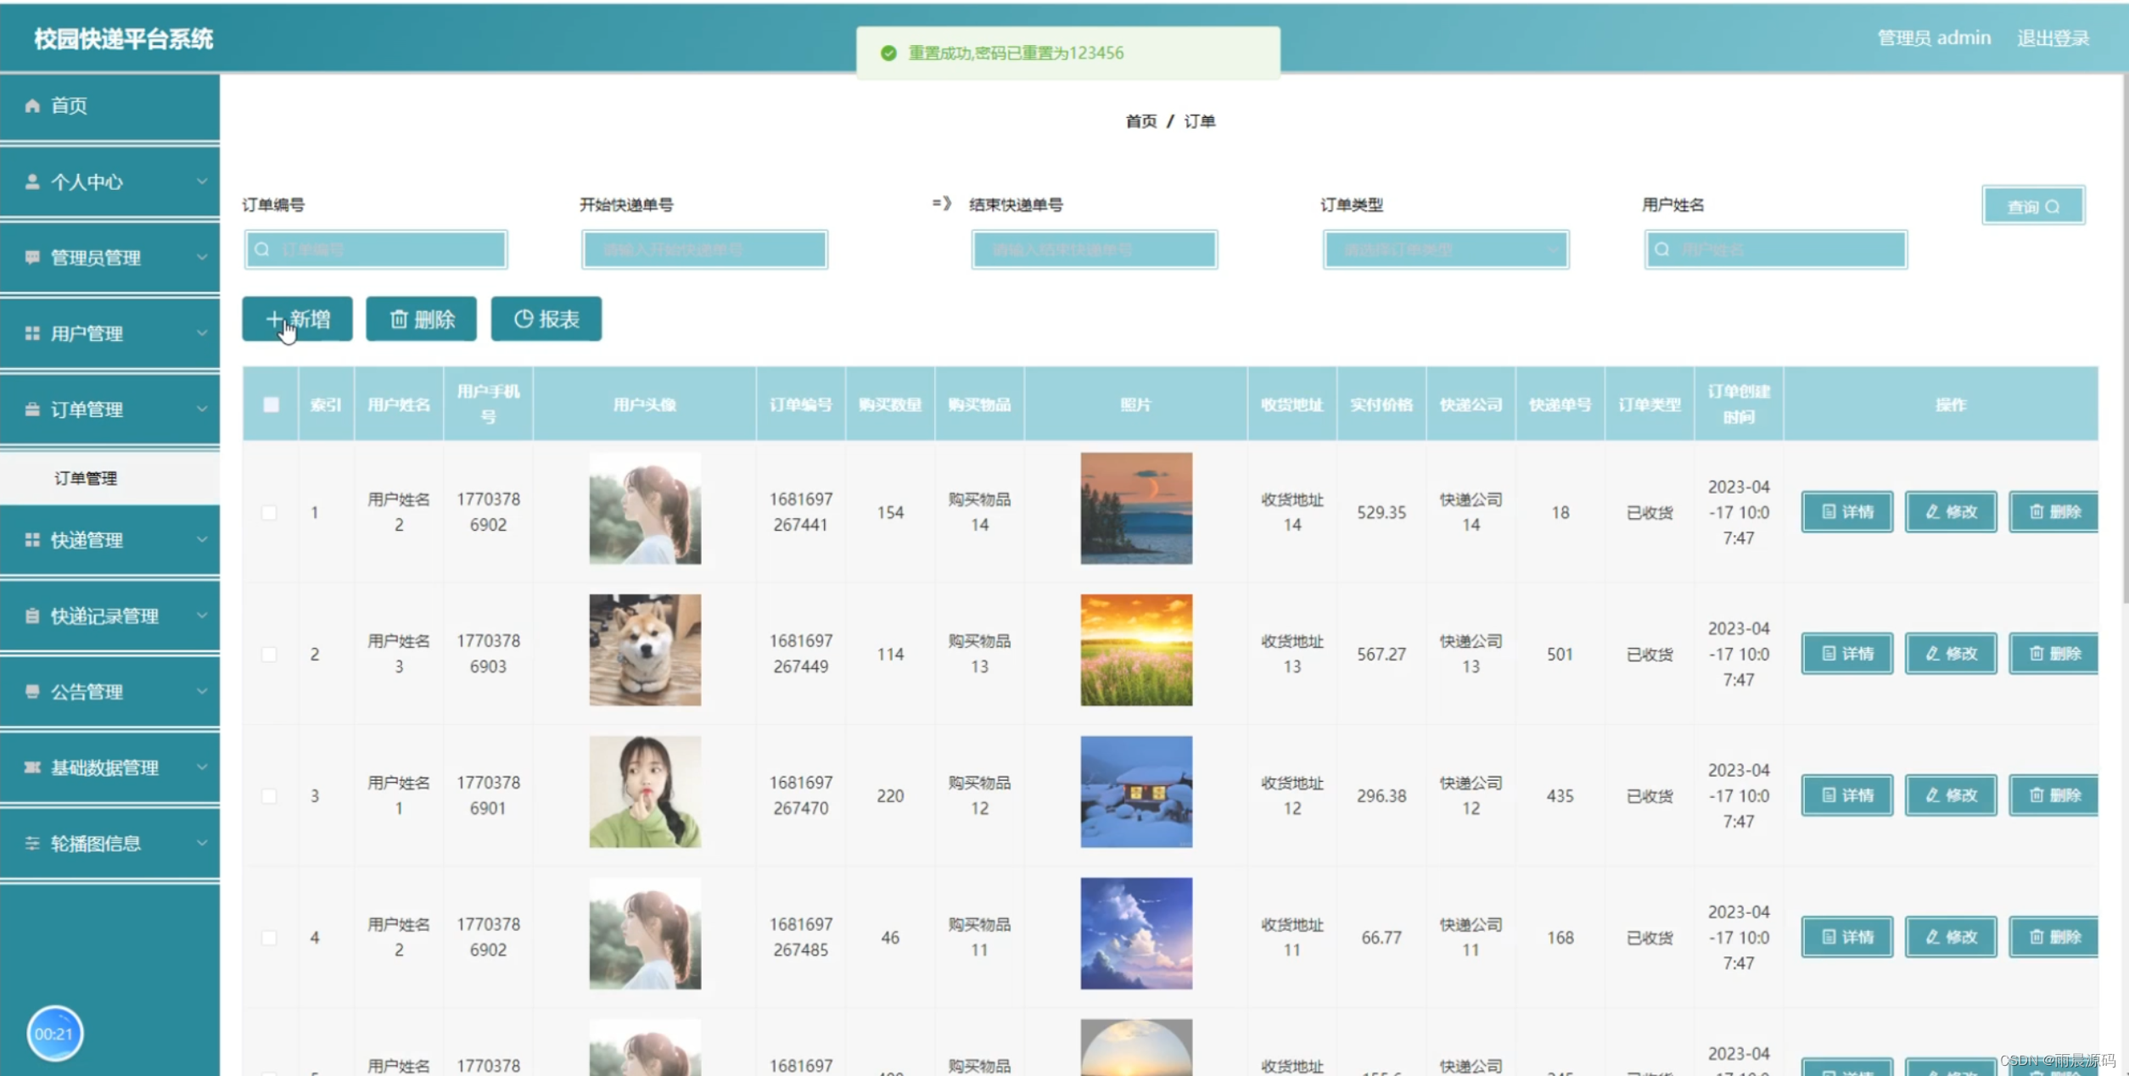The image size is (2129, 1076).
Task: Check the checkbox for row index 1
Action: click(x=269, y=512)
